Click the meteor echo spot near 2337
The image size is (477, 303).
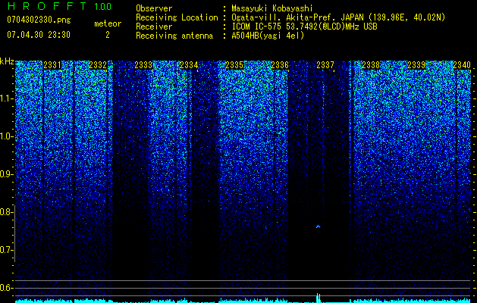click(x=319, y=226)
